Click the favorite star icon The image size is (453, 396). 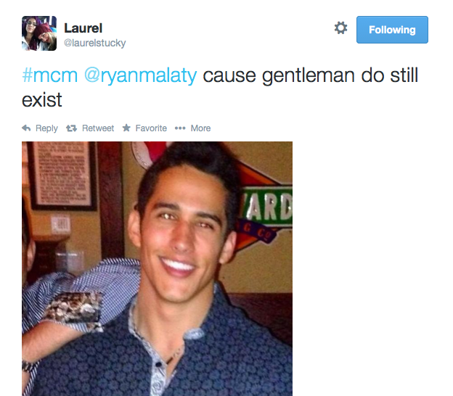tap(126, 128)
